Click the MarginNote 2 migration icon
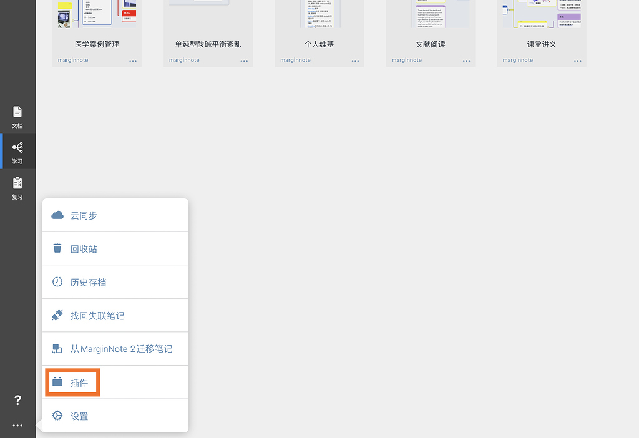 pos(57,349)
